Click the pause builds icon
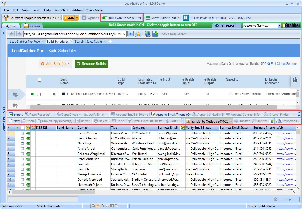The width and height of the screenshot is (302, 209). click(185, 18)
